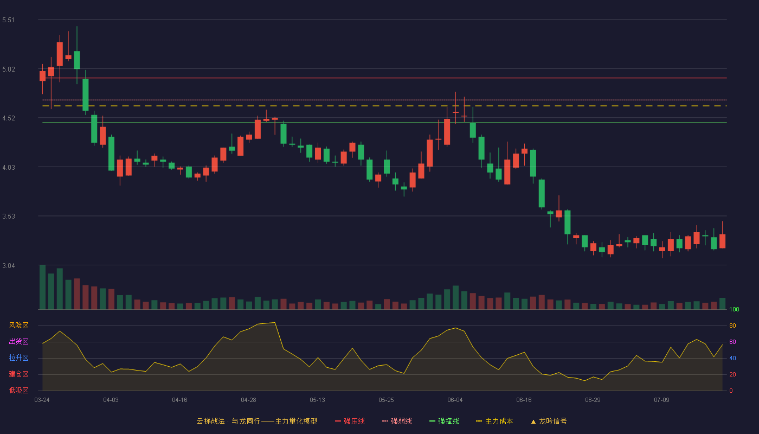The height and width of the screenshot is (434, 759).
Task: Select the 风险区 zone label
Action: pos(18,325)
